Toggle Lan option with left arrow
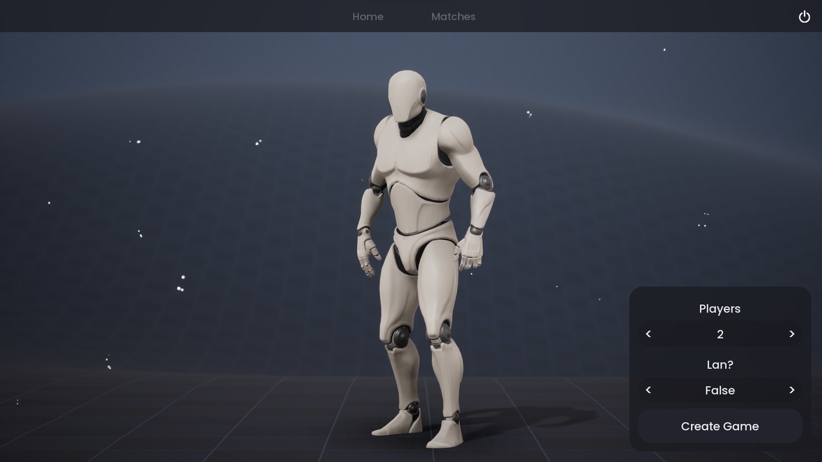The height and width of the screenshot is (462, 822). coord(649,390)
